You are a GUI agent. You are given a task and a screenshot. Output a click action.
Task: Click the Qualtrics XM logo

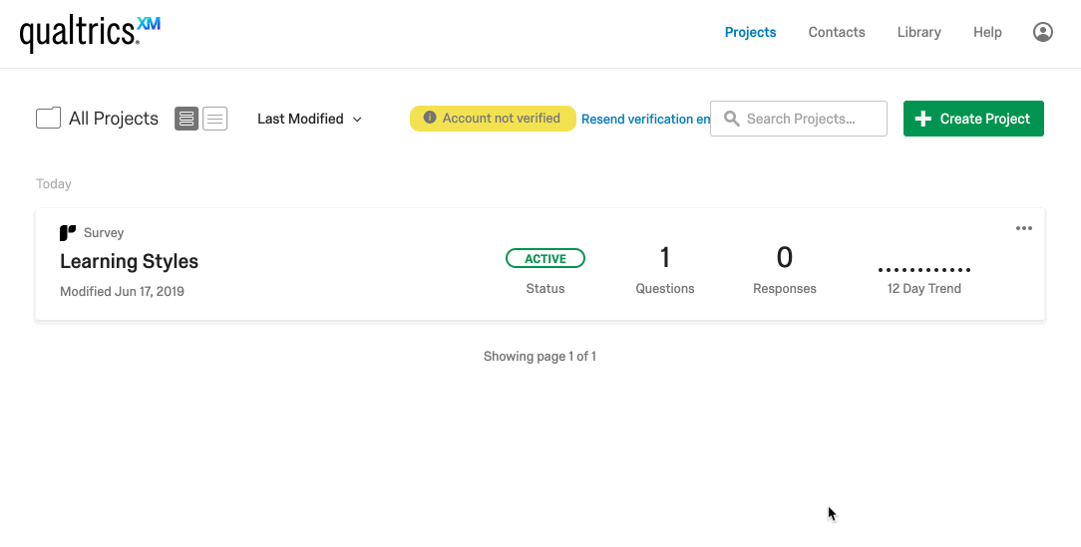[90, 33]
